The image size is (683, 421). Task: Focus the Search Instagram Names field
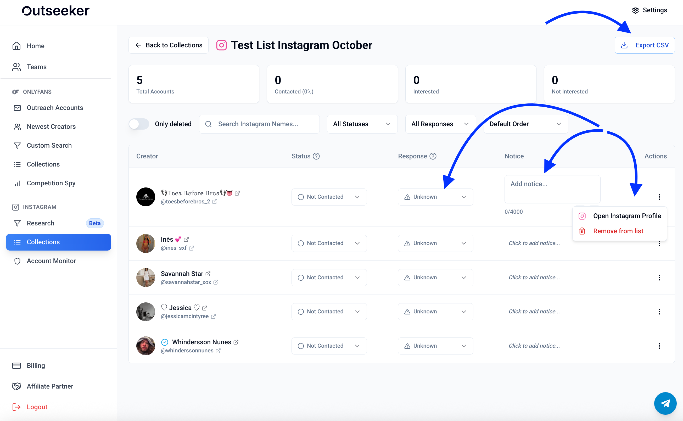coord(259,124)
